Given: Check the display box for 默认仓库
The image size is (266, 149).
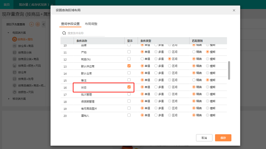Looking at the screenshot, I should (x=129, y=73).
